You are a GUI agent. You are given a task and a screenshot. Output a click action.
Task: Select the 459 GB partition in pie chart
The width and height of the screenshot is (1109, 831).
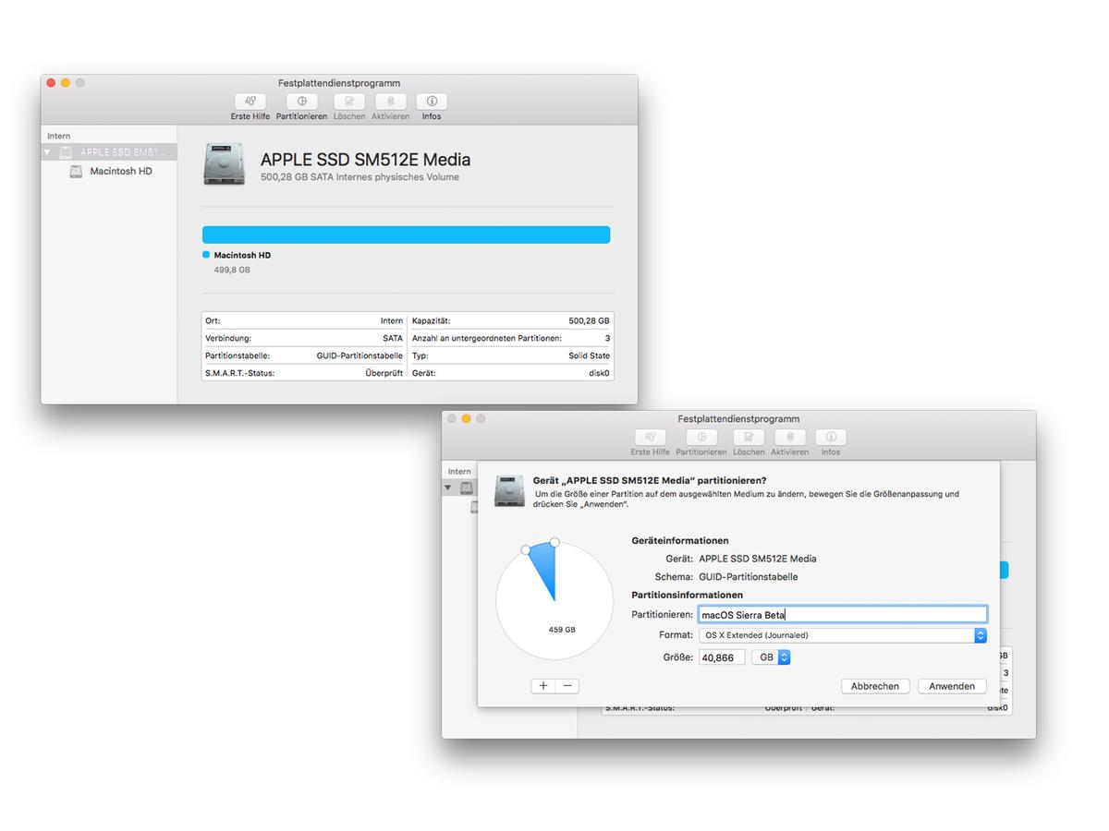click(562, 630)
